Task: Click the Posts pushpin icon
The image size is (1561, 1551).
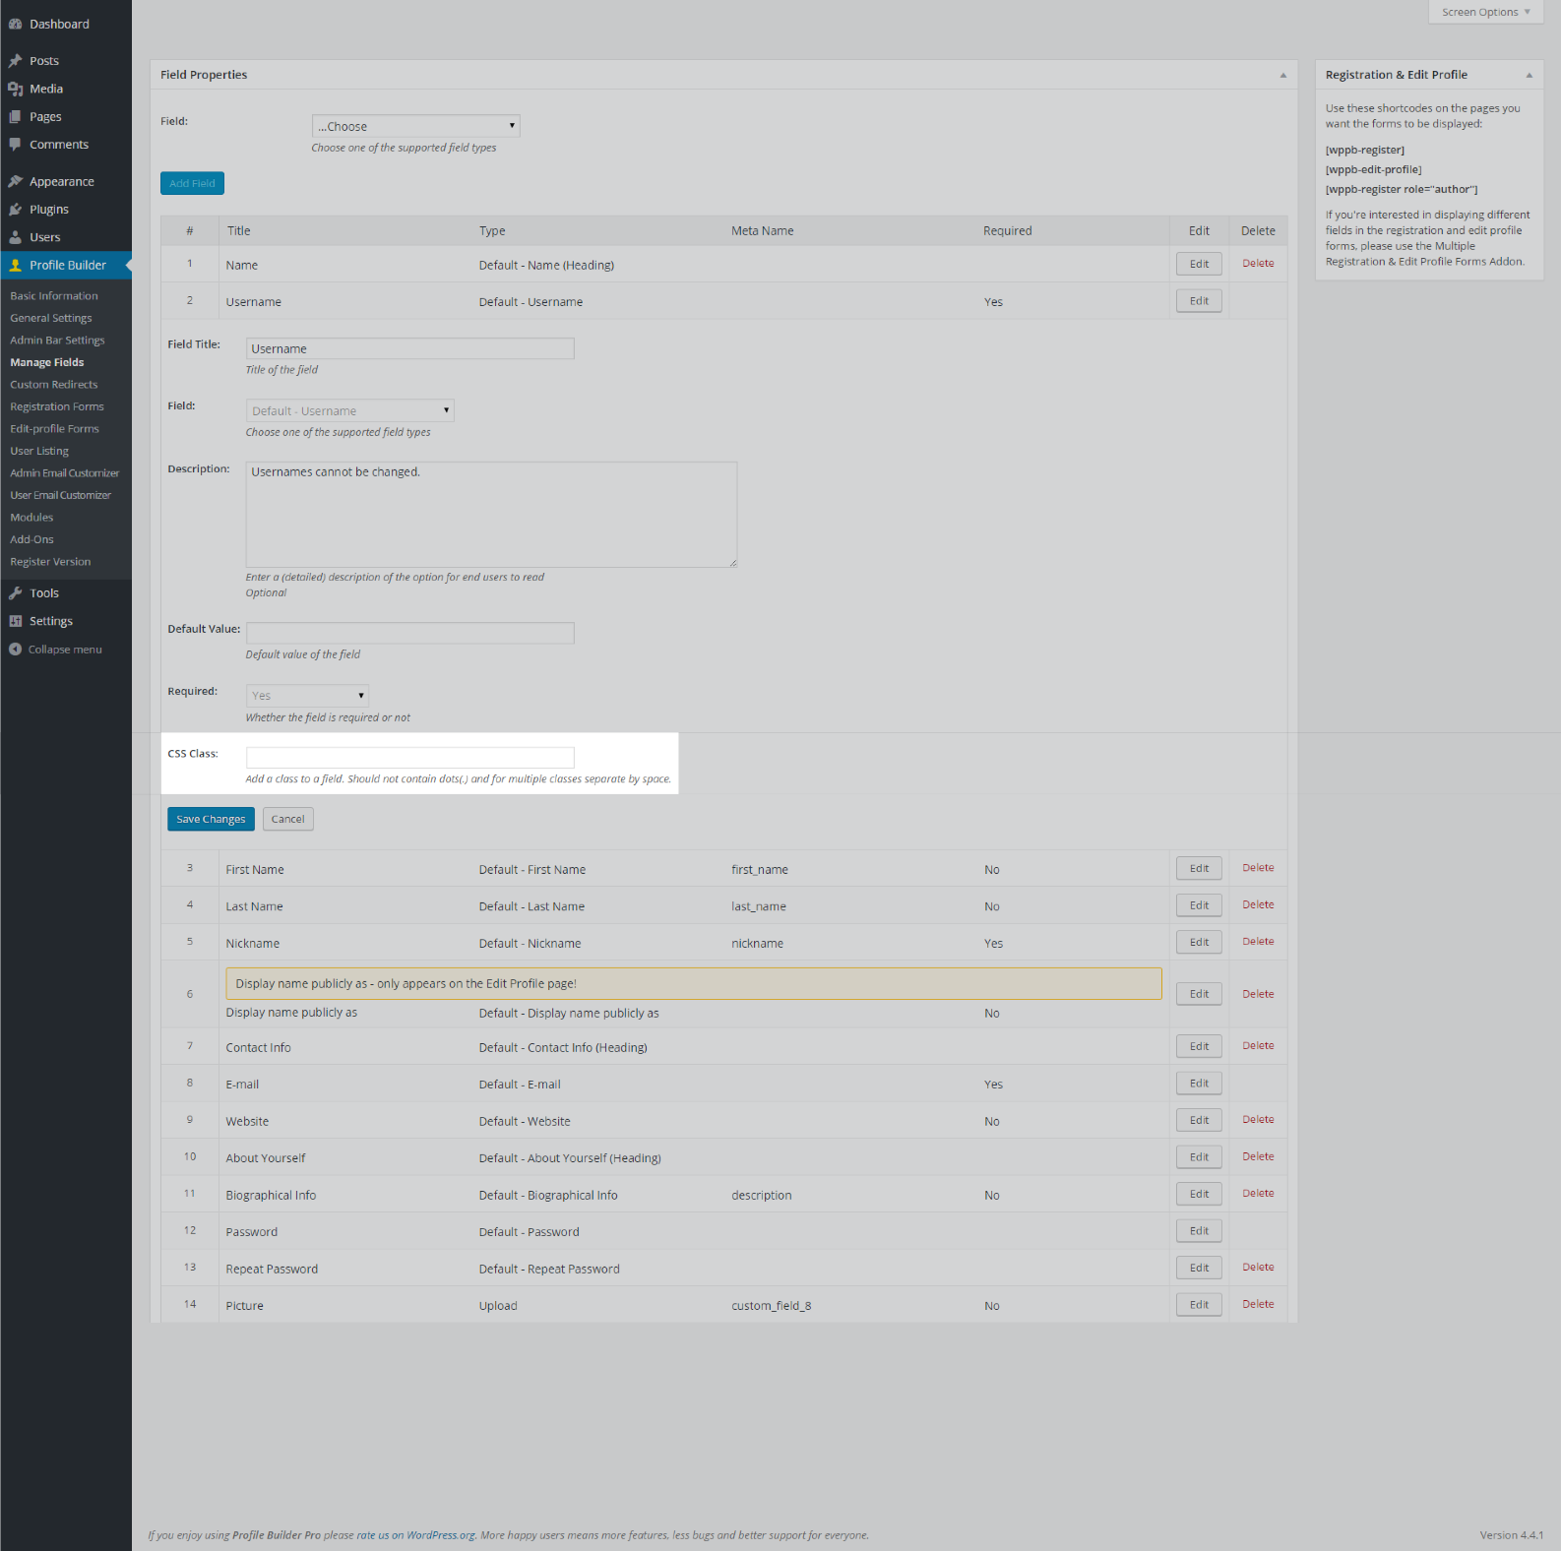Action: tap(16, 61)
